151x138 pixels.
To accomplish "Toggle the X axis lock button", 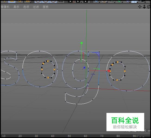I will coord(38,1).
